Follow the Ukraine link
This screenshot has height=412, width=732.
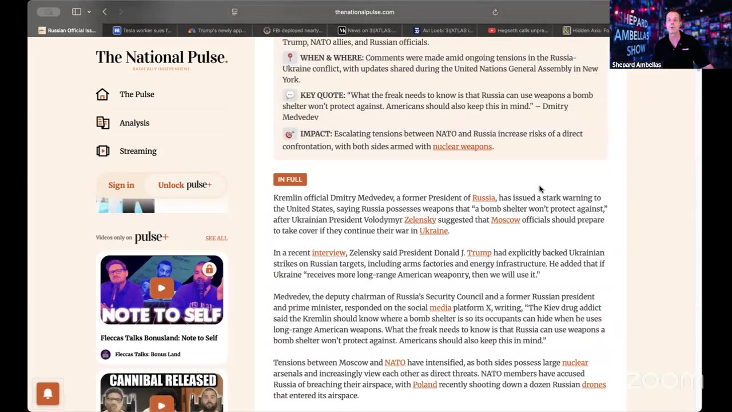click(x=433, y=231)
